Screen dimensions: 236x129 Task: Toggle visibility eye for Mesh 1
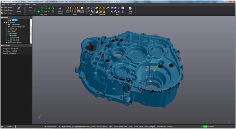(x=8, y=20)
